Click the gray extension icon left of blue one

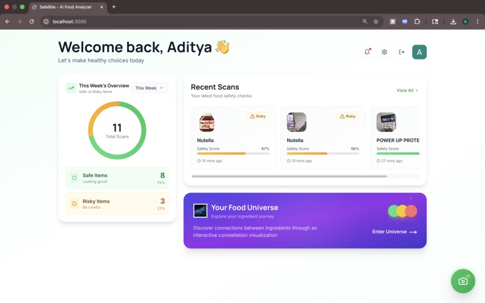tap(392, 22)
